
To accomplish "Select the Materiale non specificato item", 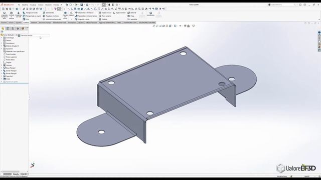I will point(15,51).
